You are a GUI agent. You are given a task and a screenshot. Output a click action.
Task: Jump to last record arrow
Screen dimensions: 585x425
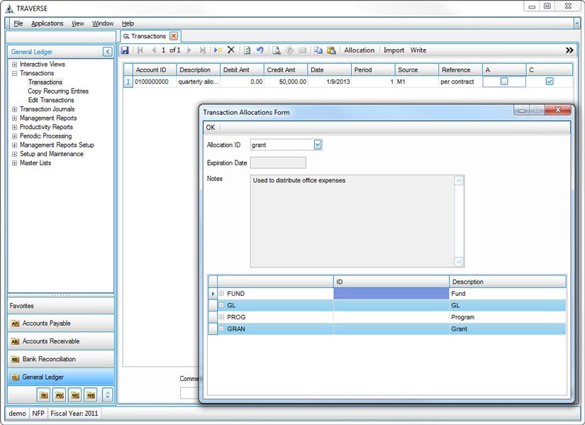[x=202, y=50]
